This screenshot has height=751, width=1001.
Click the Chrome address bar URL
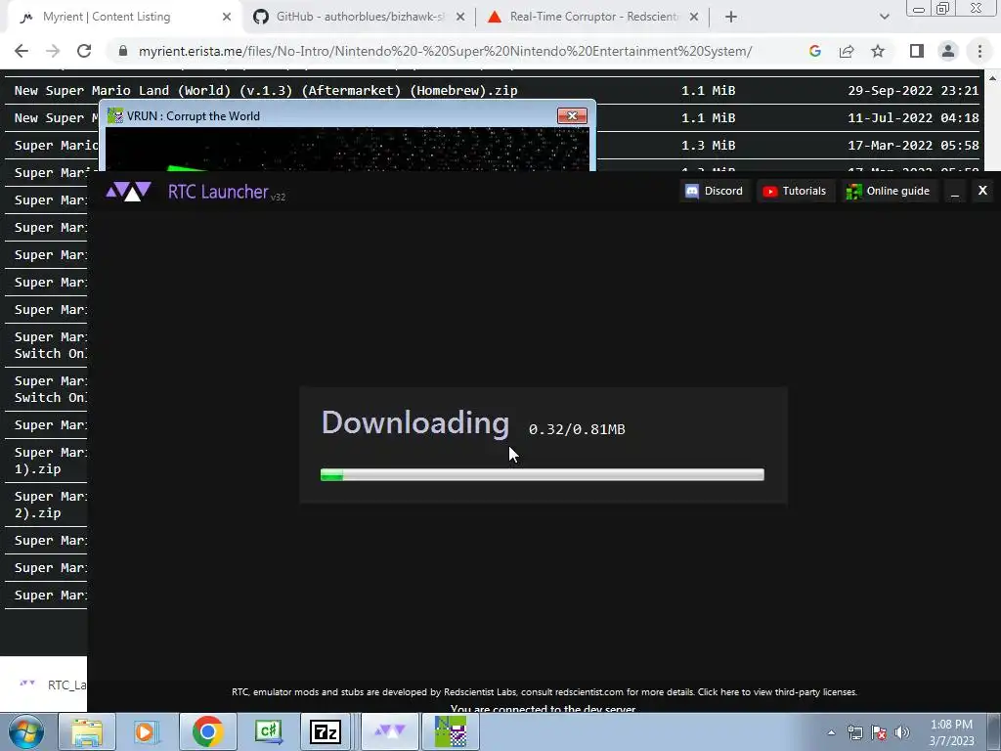pyautogui.click(x=445, y=51)
